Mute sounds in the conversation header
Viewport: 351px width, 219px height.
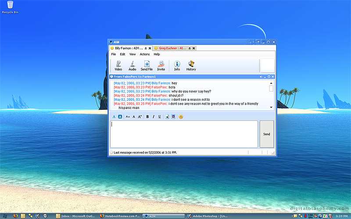pos(261,77)
